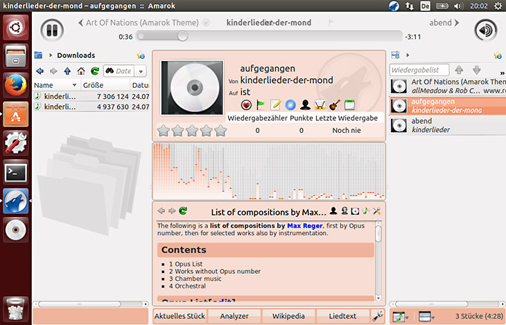Go forward in the Wikipedia applet
506x325 pixels.
(172, 211)
